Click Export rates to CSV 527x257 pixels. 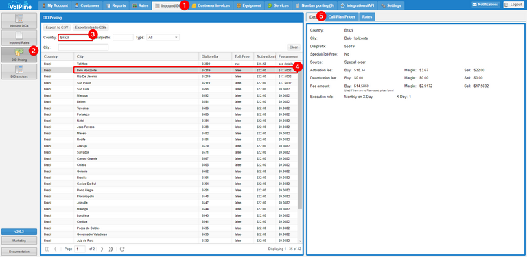(x=91, y=27)
